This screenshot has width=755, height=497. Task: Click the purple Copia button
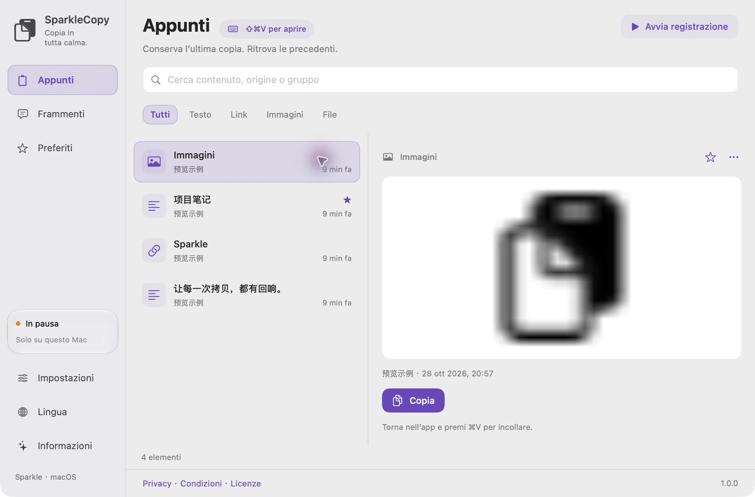pos(413,400)
